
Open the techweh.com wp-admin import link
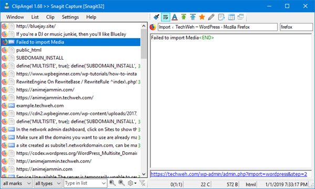coord(228,174)
